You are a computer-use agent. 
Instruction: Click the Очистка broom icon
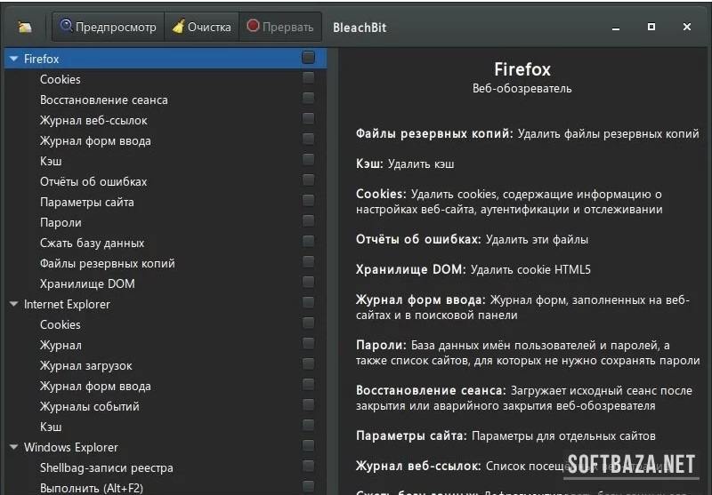pos(179,27)
